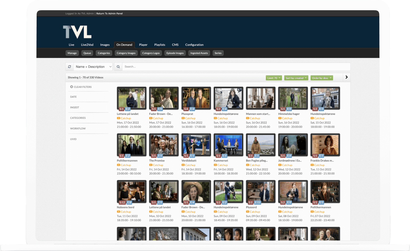The width and height of the screenshot is (410, 251).
Task: Click the Queue button
Action: (x=87, y=53)
